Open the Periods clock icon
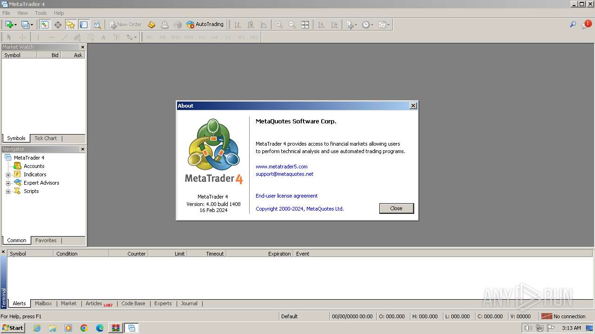The height and width of the screenshot is (334, 595). tap(366, 25)
